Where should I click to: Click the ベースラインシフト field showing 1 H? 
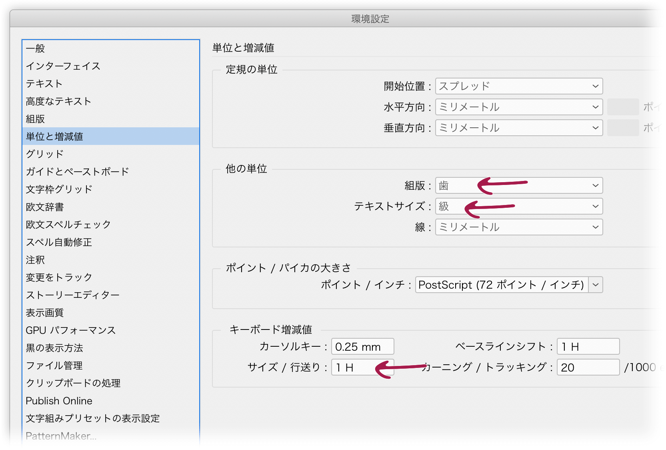[587, 346]
